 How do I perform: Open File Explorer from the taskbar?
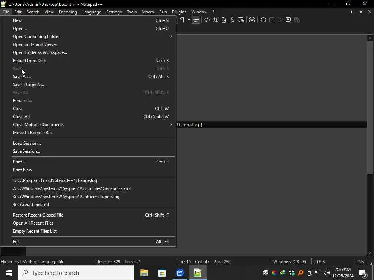[144, 273]
